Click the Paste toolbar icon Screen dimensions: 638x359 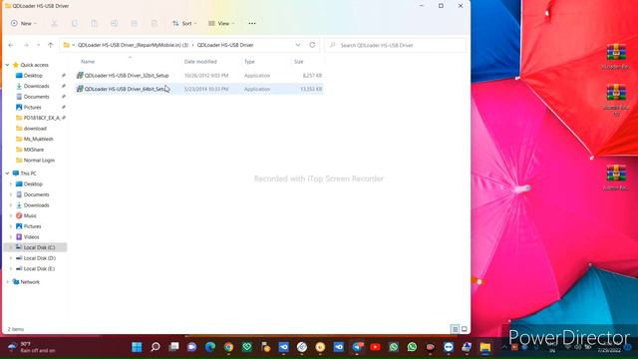pos(94,23)
